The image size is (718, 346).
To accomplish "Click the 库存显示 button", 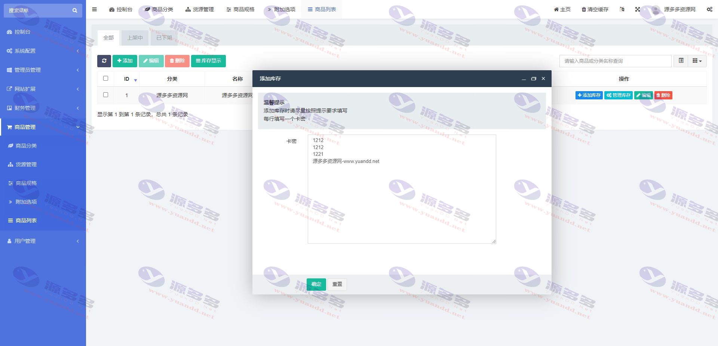I will pyautogui.click(x=208, y=61).
